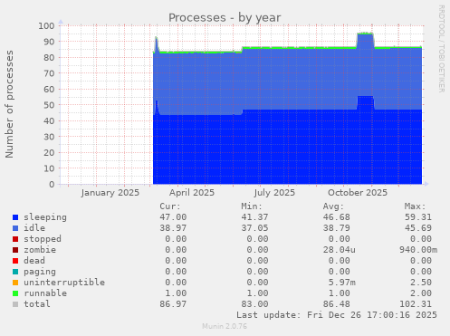The height and width of the screenshot is (336, 450).
Task: Click sleeping average value 46.68
Action: click(x=337, y=217)
